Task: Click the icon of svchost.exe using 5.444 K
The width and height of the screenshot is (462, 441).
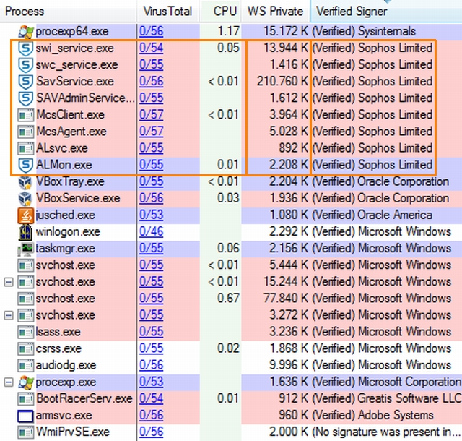Action: click(26, 265)
